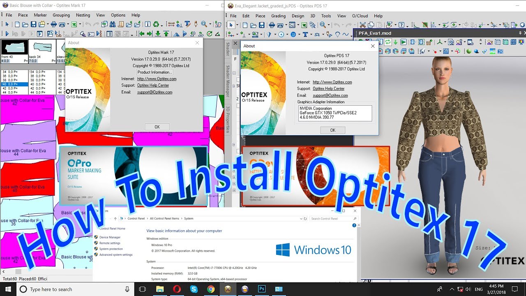Open dropdown beside PDS zoom magnifier
This screenshot has width=526, height=296.
[329, 25]
